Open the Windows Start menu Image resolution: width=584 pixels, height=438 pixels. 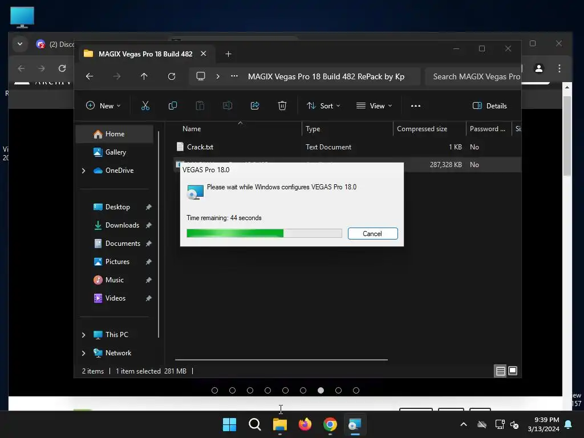[x=229, y=424]
